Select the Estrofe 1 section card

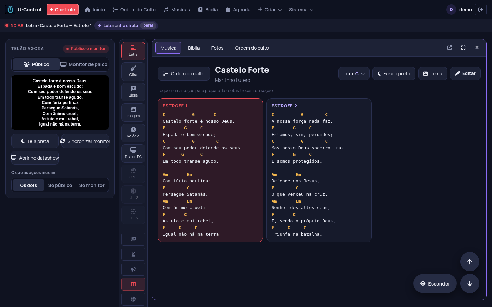[x=210, y=170]
